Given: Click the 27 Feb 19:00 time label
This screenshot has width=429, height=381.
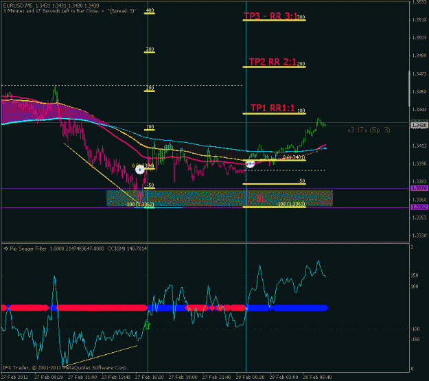Looking at the screenshot, I should (183, 377).
